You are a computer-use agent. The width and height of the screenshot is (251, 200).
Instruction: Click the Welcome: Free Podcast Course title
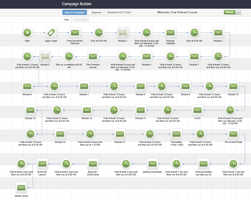pos(177,12)
